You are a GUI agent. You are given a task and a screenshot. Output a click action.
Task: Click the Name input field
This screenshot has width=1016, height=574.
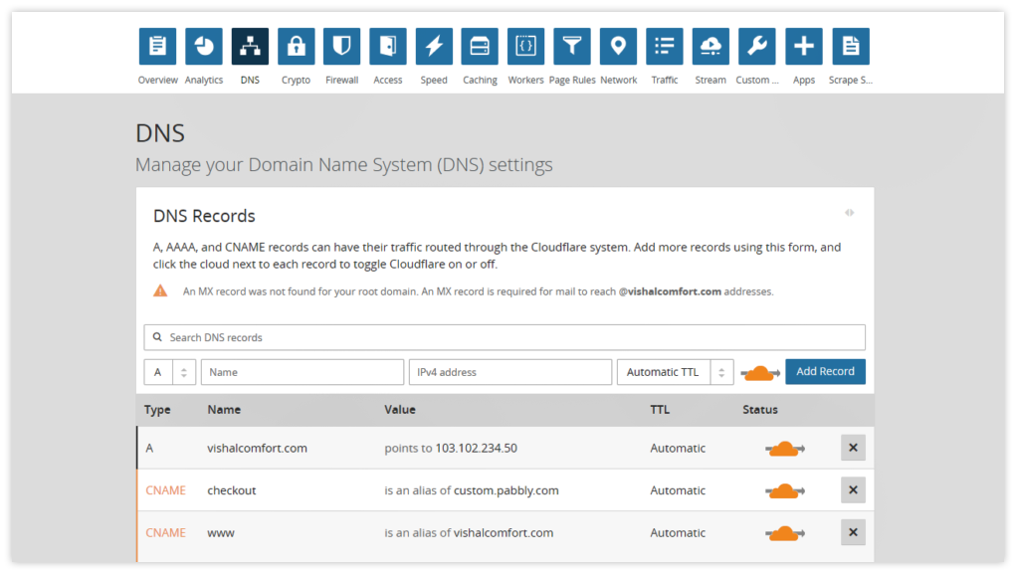(x=302, y=372)
